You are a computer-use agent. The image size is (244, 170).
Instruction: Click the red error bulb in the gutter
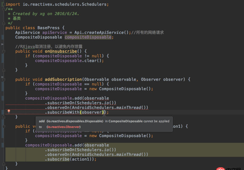pos(9,111)
